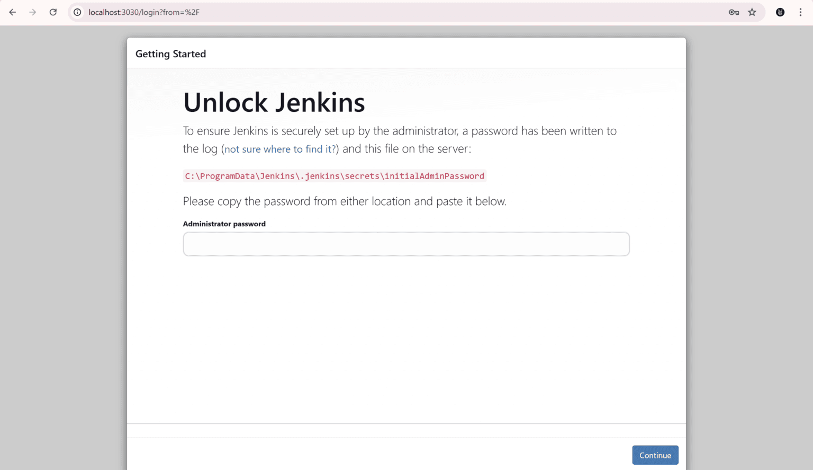Screen dimensions: 813x470
Task: Click the browser forward arrow
Action: coord(33,12)
